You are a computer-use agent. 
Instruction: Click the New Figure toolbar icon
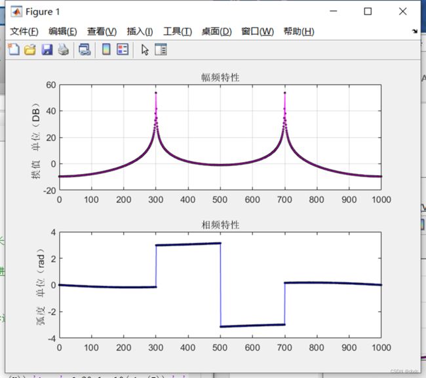(x=14, y=50)
